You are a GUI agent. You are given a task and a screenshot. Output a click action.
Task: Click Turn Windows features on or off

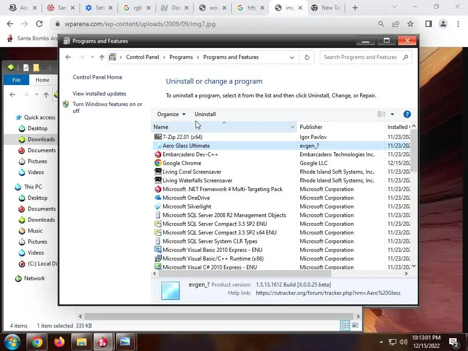point(107,107)
